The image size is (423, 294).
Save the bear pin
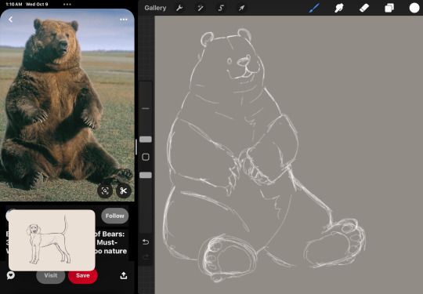[83, 275]
